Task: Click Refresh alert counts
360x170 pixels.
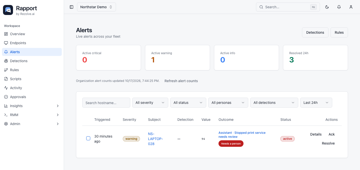Action: coord(181,81)
